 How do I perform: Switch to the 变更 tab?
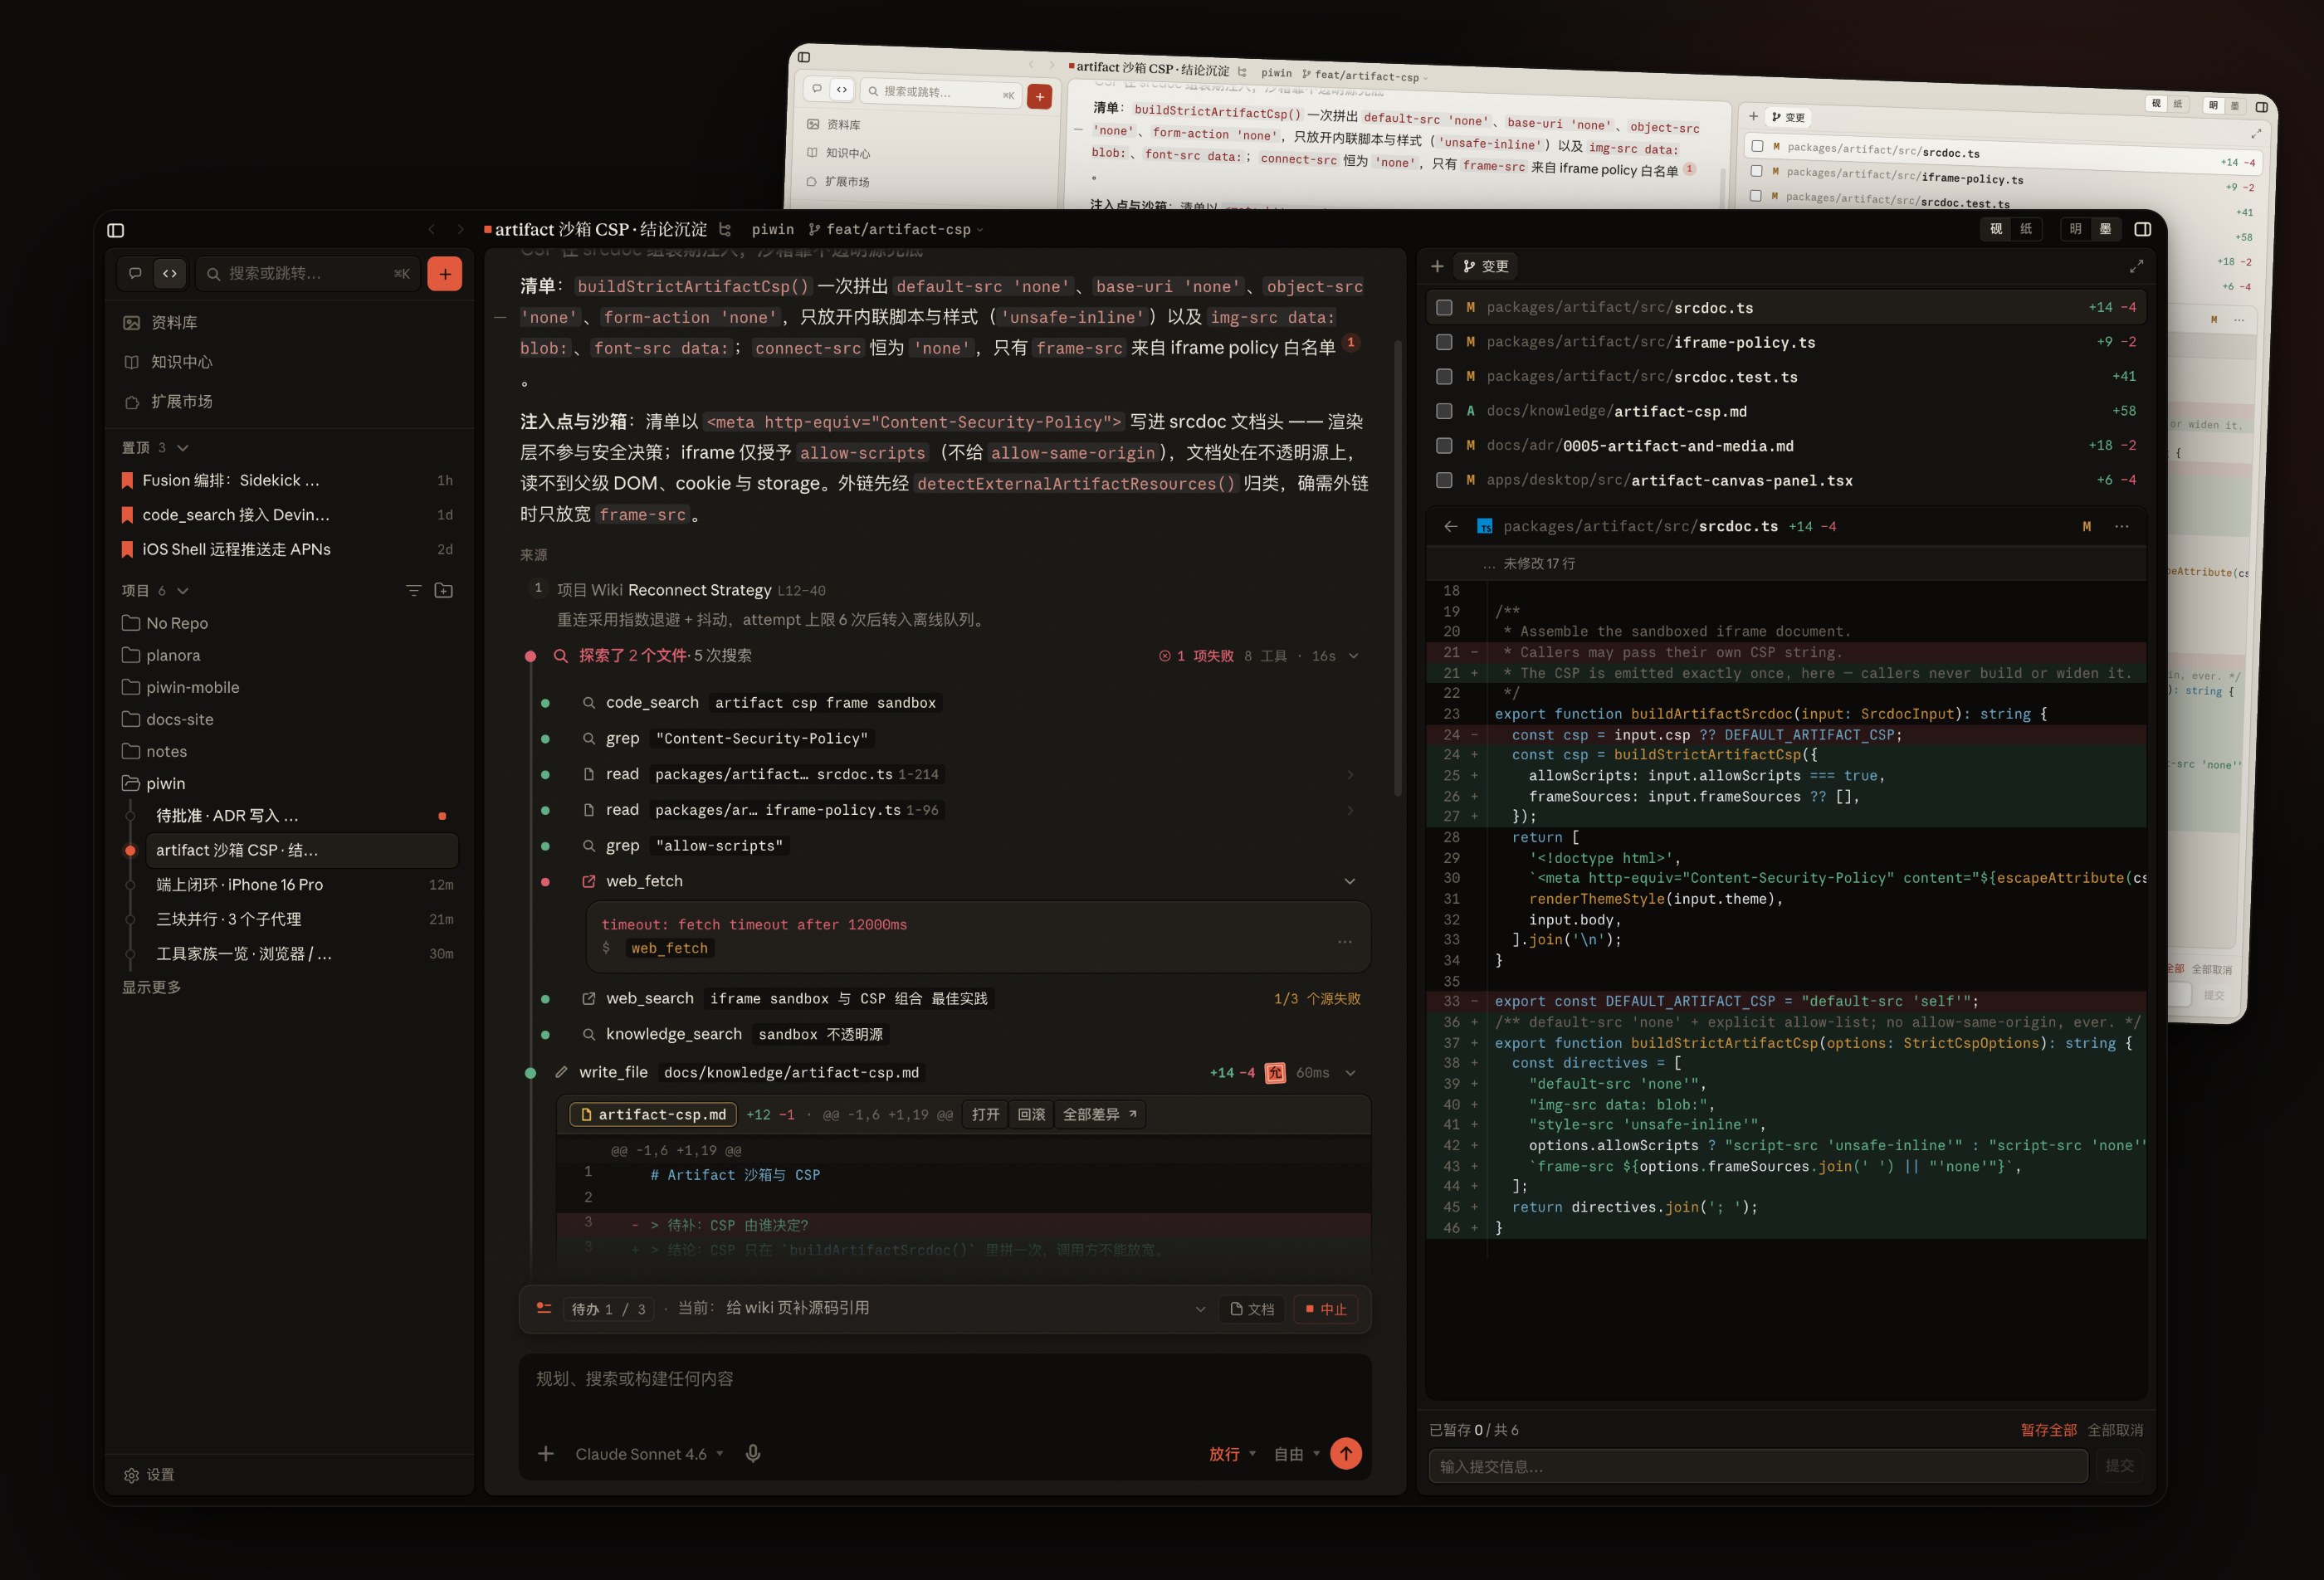(1486, 266)
